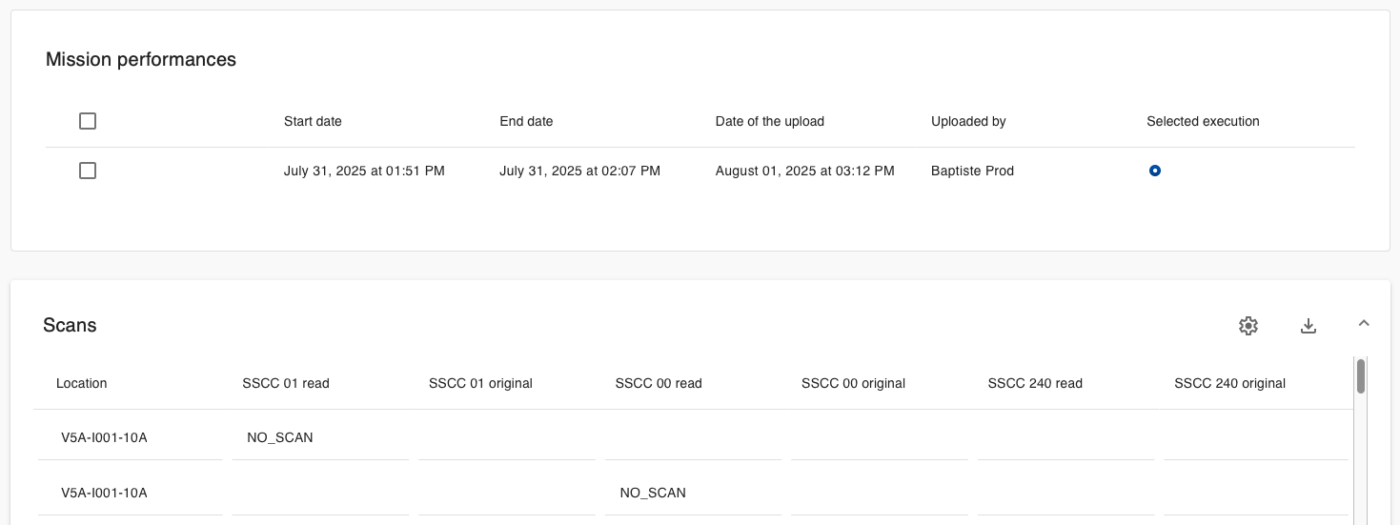1400x525 pixels.
Task: Sort by Start date column header
Action: click(313, 121)
